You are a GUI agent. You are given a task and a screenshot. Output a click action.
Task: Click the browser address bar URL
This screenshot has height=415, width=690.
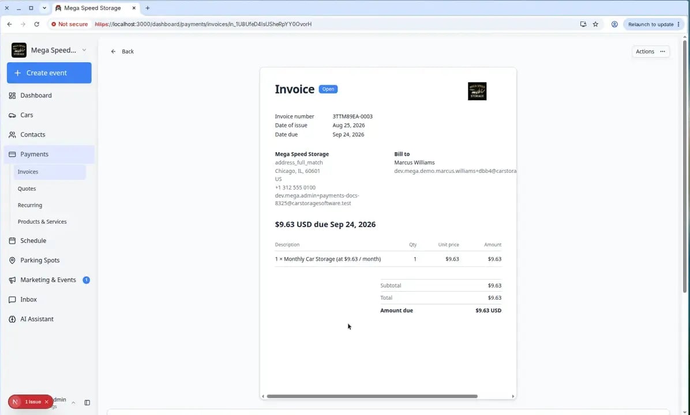tap(203, 24)
